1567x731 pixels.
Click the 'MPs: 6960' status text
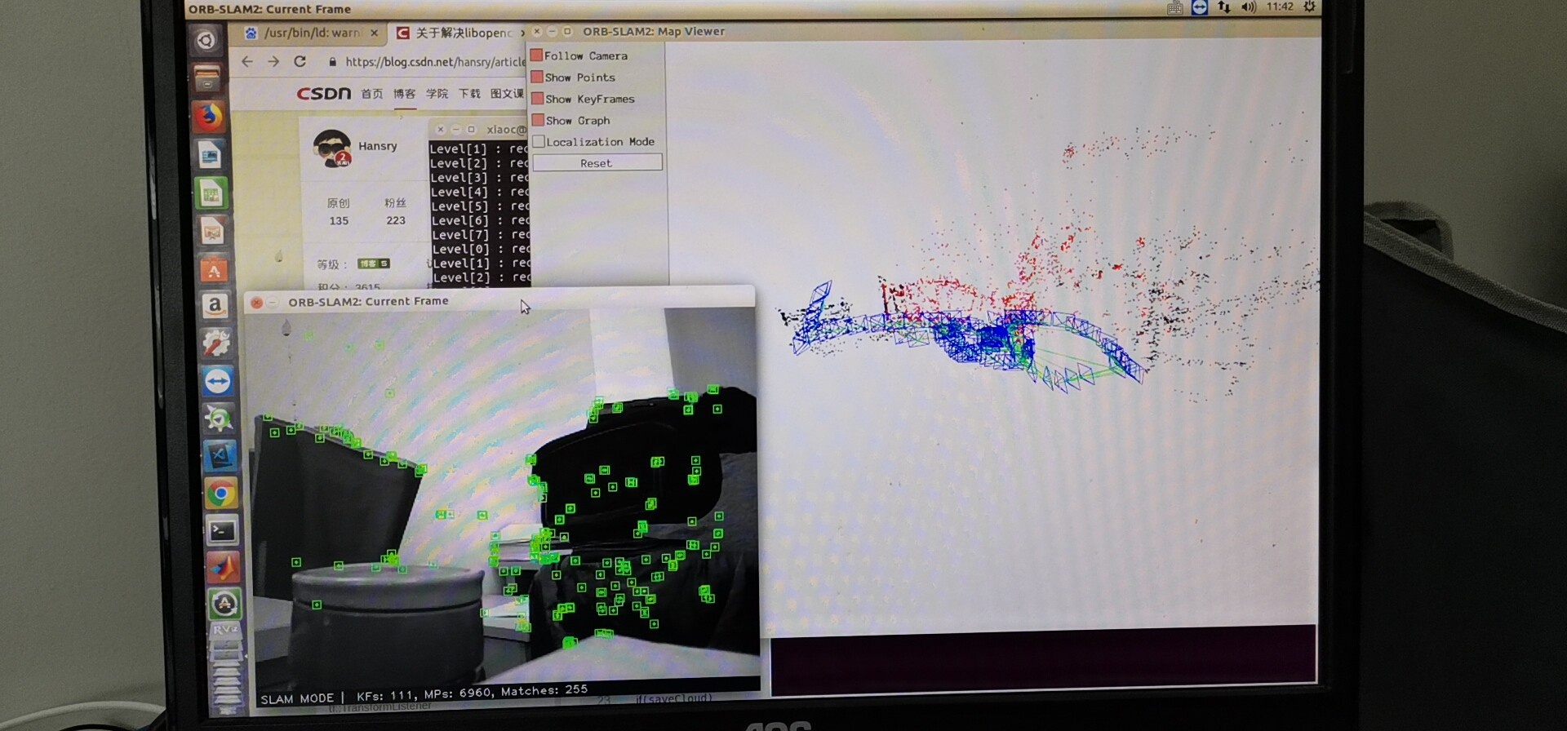point(458,693)
